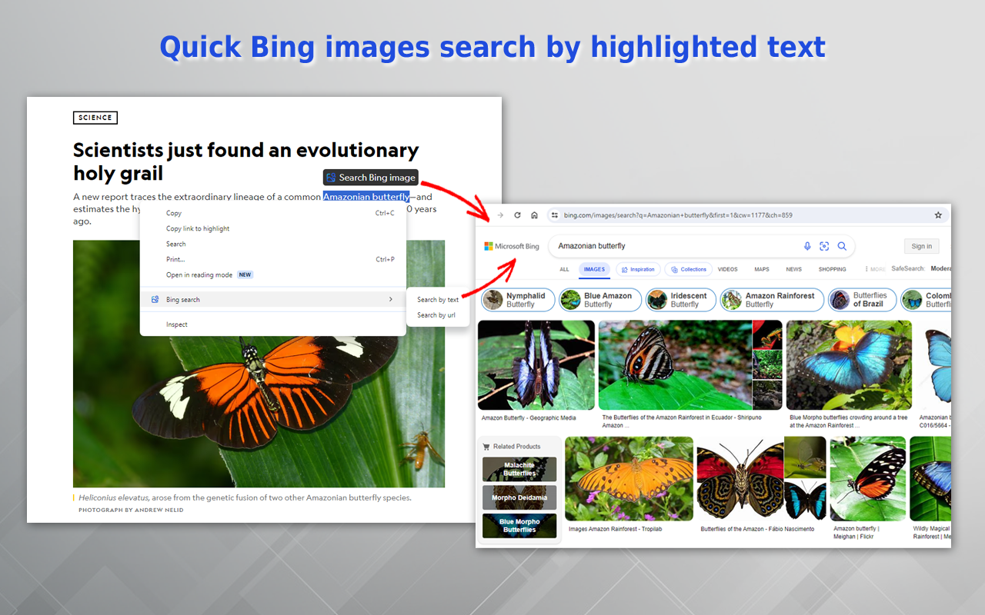Switch to the SHOPPING tab

click(x=832, y=270)
